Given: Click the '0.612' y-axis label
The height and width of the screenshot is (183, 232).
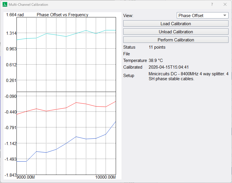Looking at the screenshot, I should (x=11, y=65).
